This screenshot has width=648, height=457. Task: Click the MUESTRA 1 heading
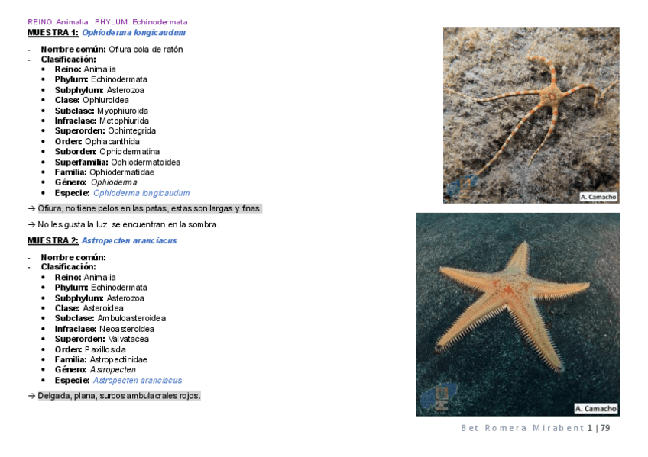click(53, 33)
